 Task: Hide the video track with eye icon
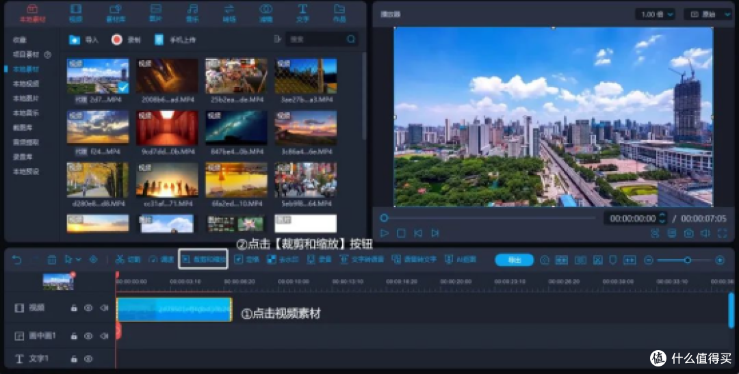click(x=88, y=308)
